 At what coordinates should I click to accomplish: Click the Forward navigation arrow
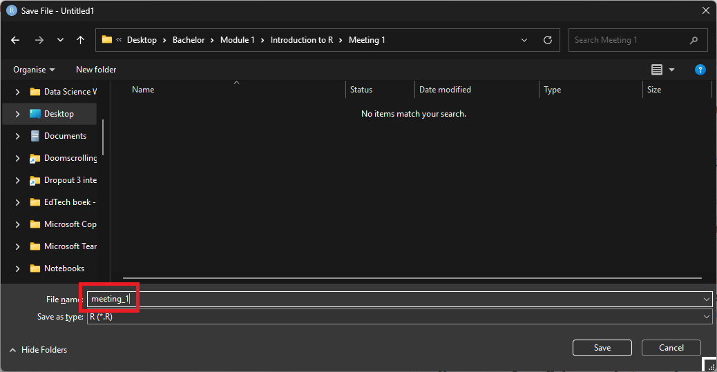pos(39,40)
